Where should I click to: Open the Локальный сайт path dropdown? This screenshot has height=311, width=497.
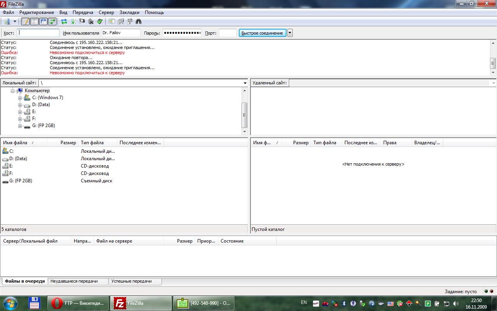click(x=245, y=83)
